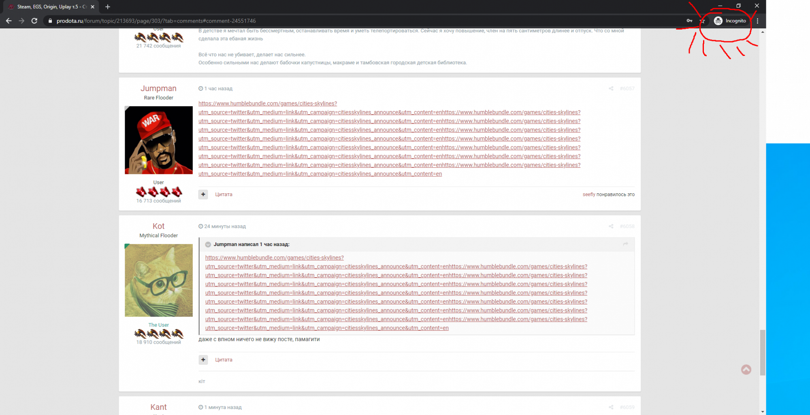The width and height of the screenshot is (810, 415).
Task: Go to quoted post via arrow
Action: coord(625,244)
